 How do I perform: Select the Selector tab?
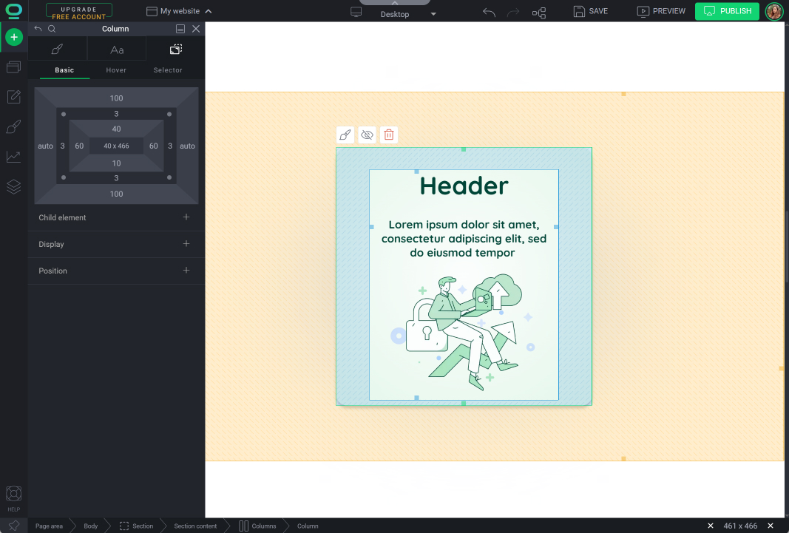[168, 70]
